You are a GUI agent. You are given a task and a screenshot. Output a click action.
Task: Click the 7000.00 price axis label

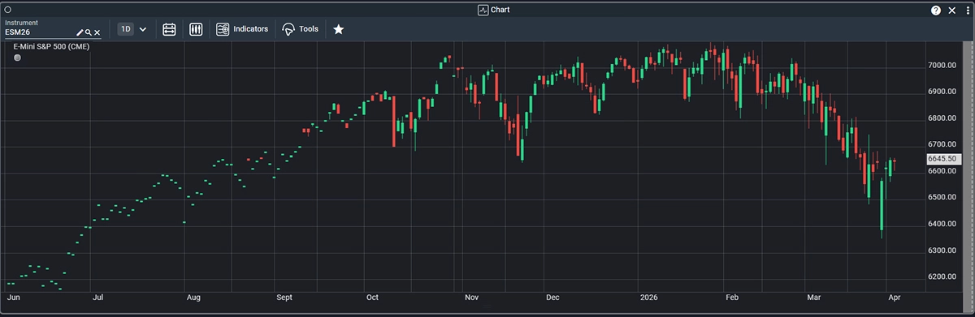pyautogui.click(x=942, y=65)
